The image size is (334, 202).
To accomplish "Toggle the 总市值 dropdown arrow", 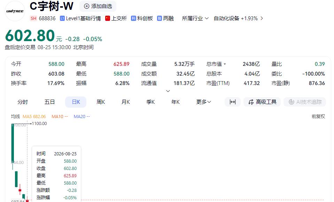I will [x=225, y=64].
